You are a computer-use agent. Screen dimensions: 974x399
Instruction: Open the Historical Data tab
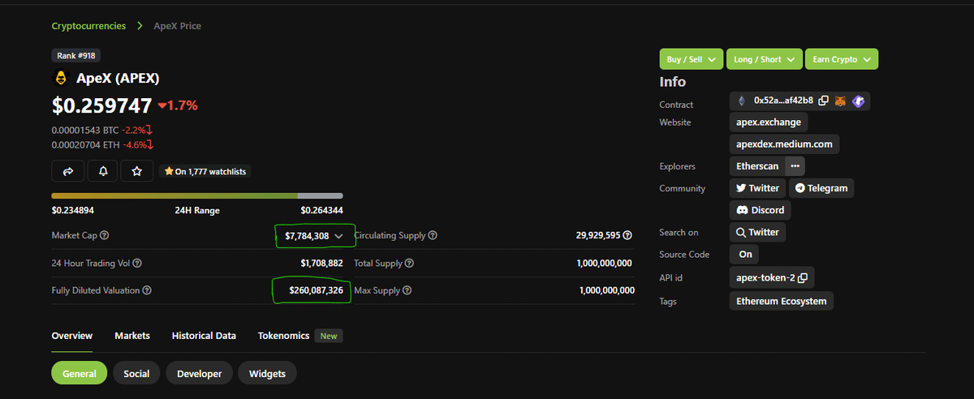[x=204, y=336]
